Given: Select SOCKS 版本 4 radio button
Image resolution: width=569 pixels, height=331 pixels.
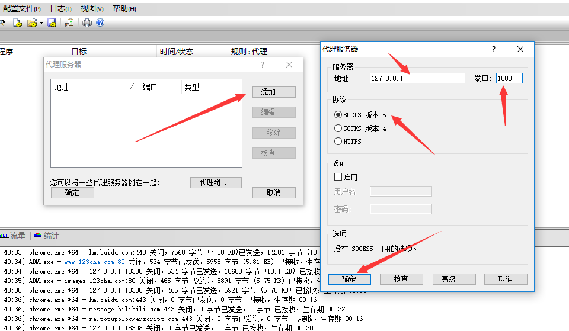Looking at the screenshot, I should (338, 128).
